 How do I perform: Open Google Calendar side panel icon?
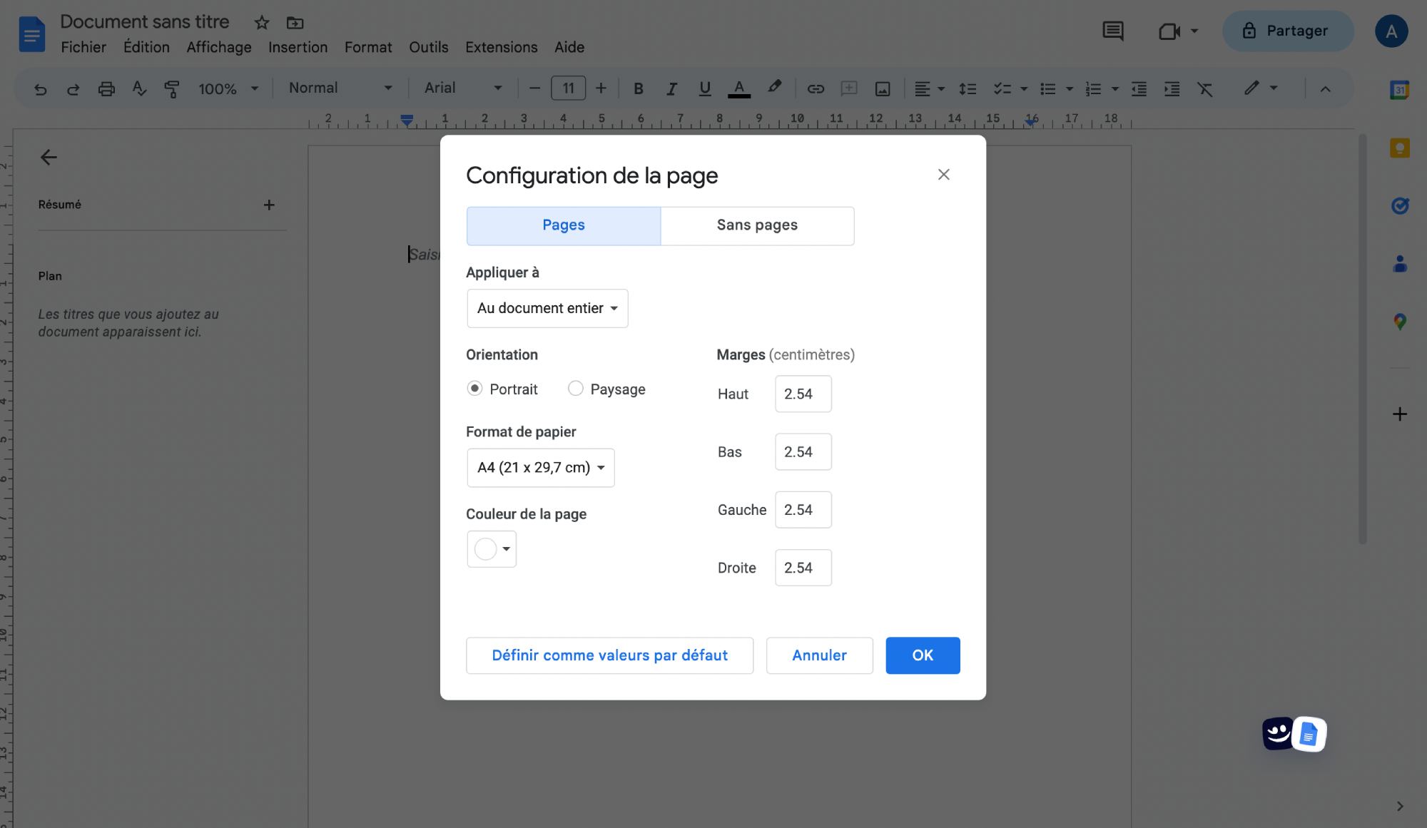point(1399,91)
